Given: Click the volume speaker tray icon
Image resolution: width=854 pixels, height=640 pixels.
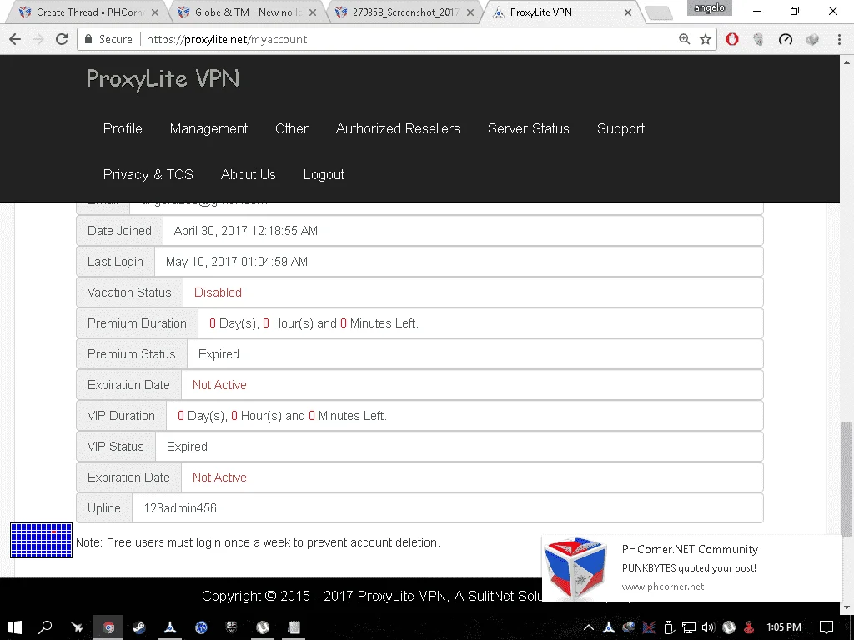Looking at the screenshot, I should (708, 627).
